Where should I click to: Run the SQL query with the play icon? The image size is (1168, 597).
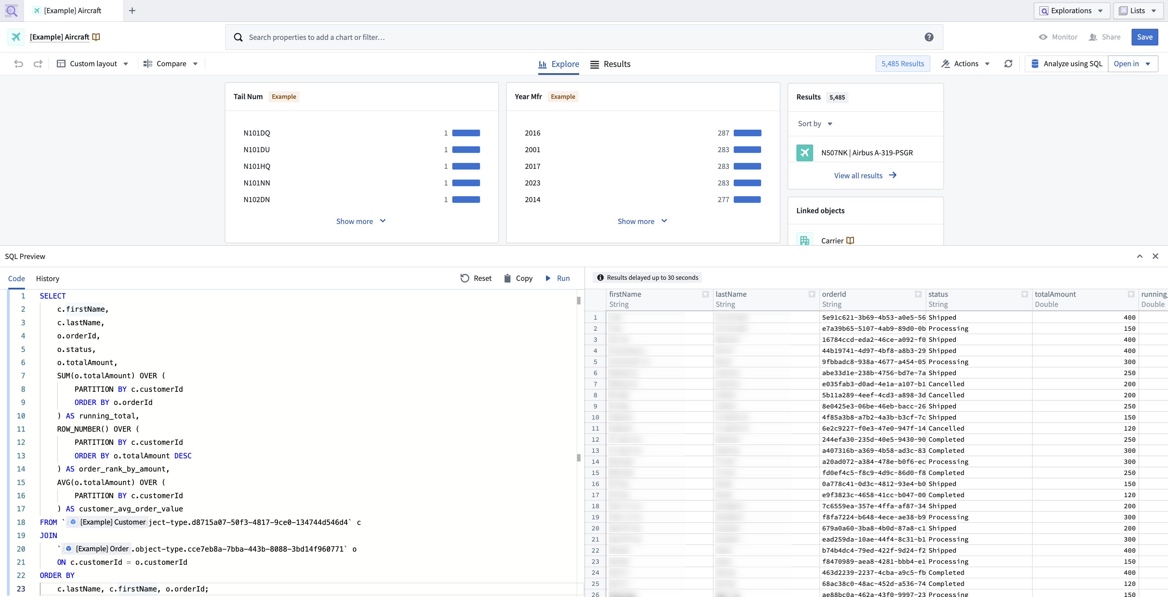tap(549, 278)
